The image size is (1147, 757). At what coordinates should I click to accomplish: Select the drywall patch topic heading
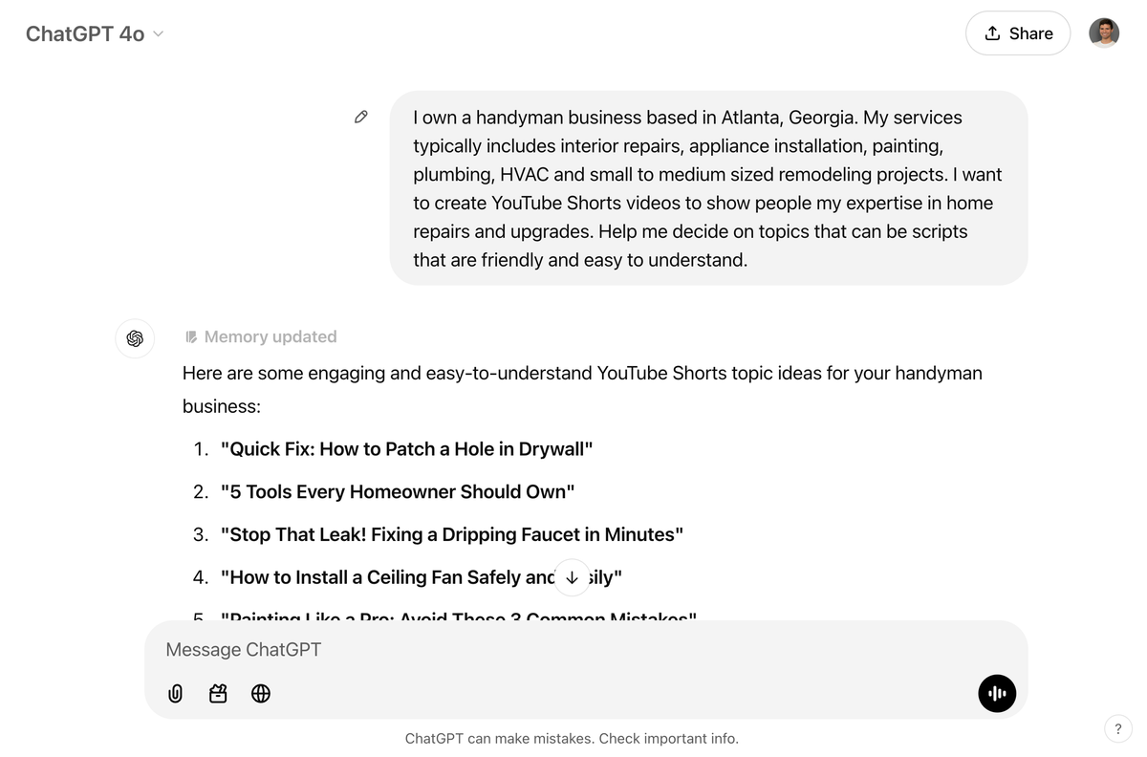tap(407, 447)
